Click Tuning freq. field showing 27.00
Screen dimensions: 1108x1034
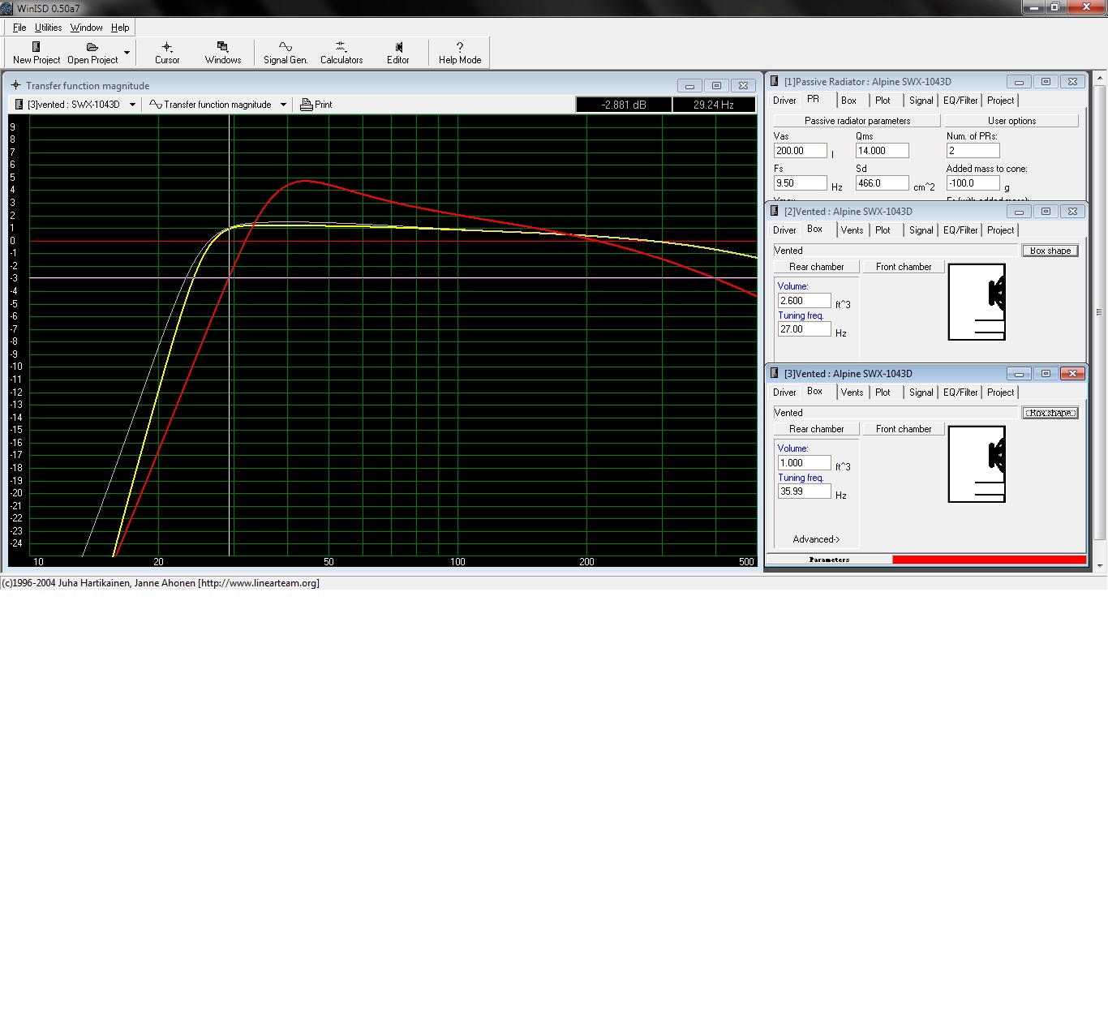pyautogui.click(x=805, y=329)
